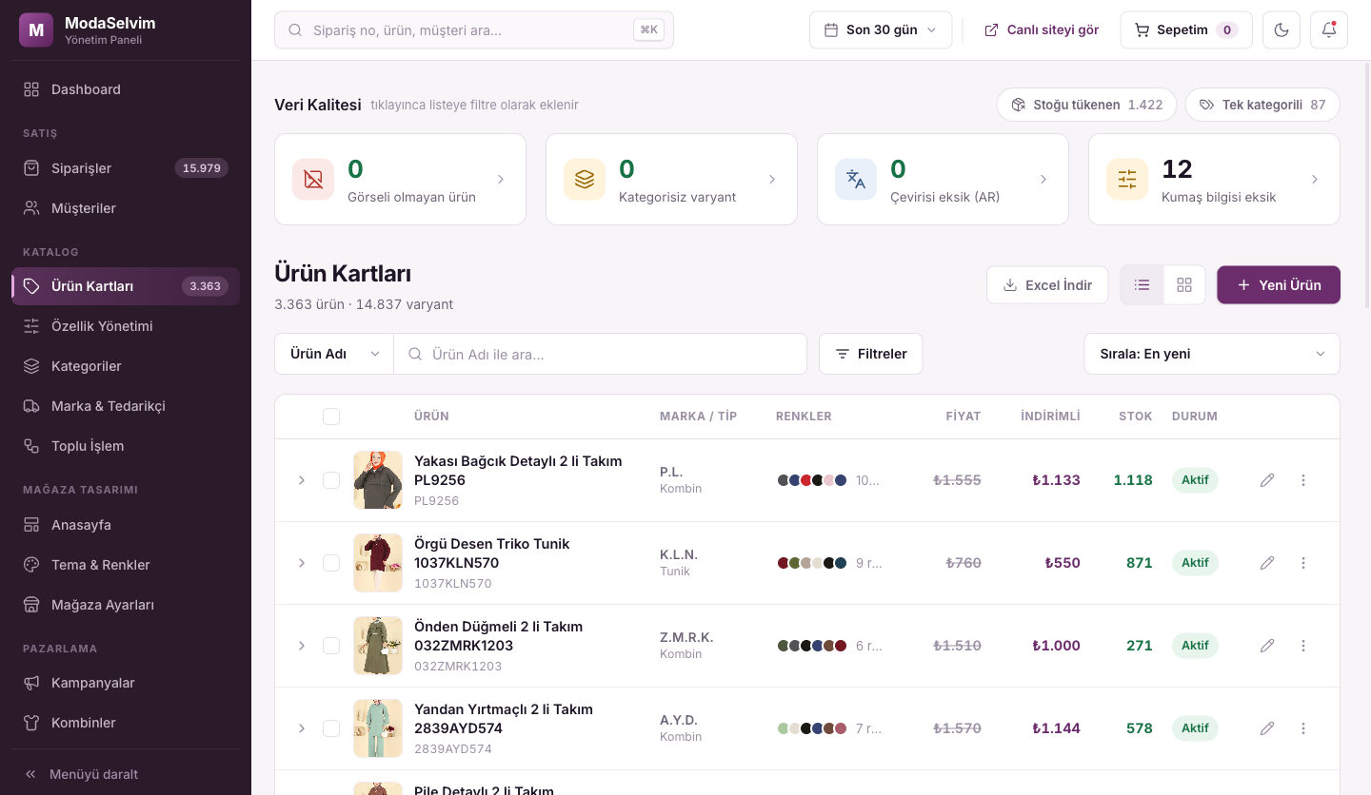Select all products with header checkbox
The height and width of the screenshot is (795, 1371).
click(x=331, y=417)
